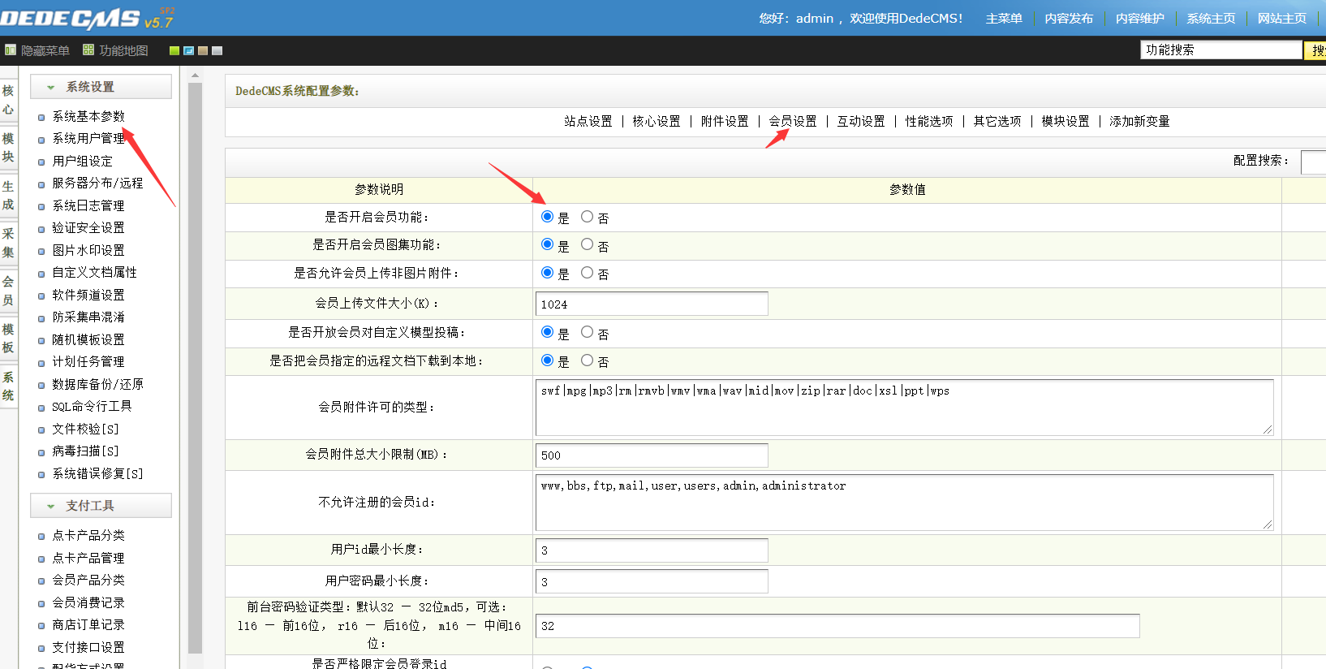Open the 采集 vertical sidebar tab
The height and width of the screenshot is (669, 1326).
coord(8,243)
